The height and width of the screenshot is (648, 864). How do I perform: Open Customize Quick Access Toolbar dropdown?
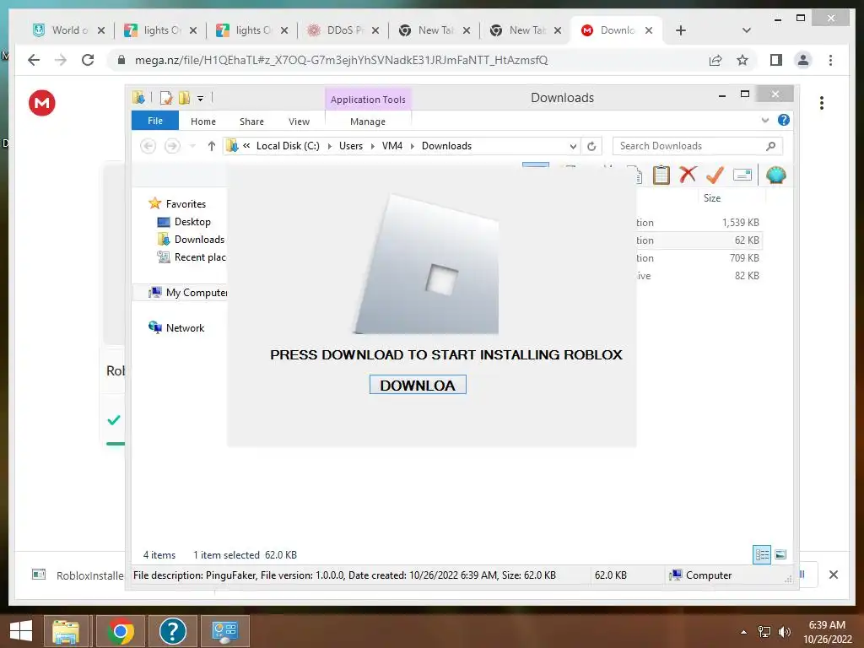(x=200, y=99)
